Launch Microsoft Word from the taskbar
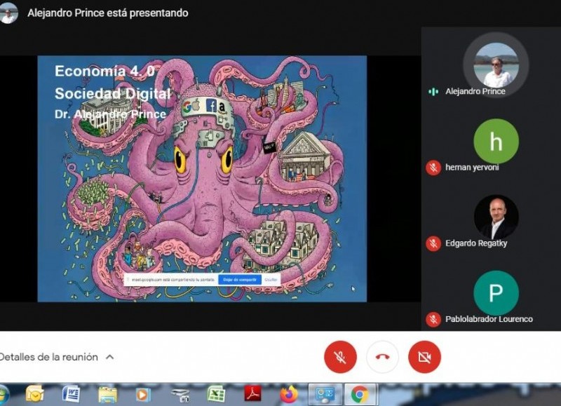Screen dimensions: 561x406 click(x=71, y=394)
